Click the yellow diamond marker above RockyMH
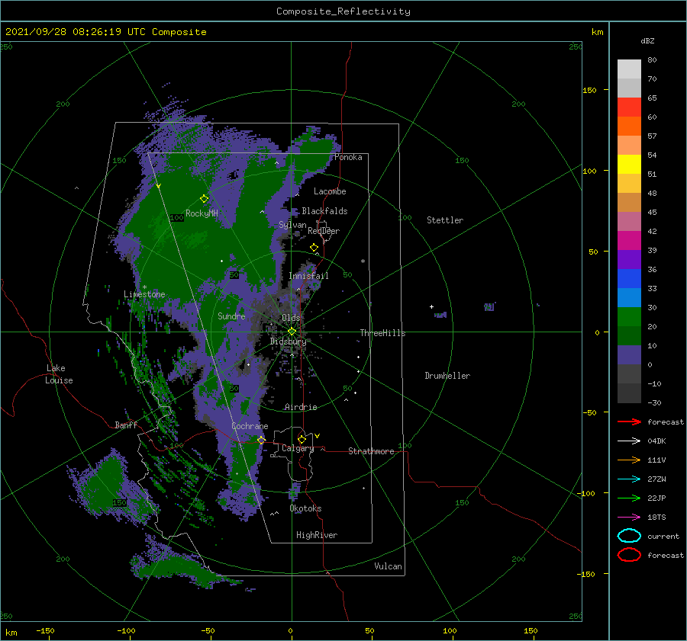Screen dimensions: 687x641 click(x=204, y=199)
